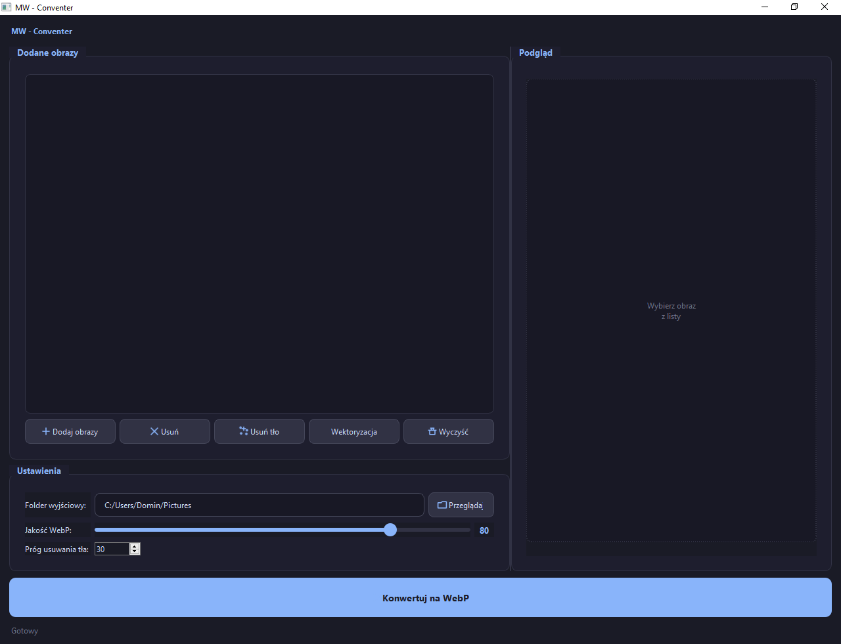
Task: Click the empty image list area
Action: (x=260, y=244)
